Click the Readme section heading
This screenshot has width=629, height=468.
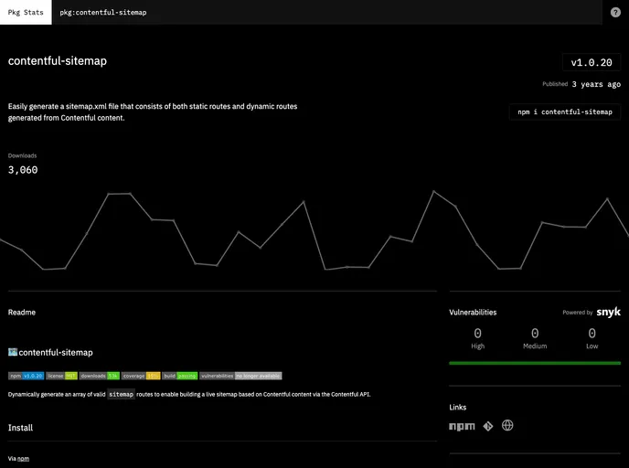coord(22,313)
